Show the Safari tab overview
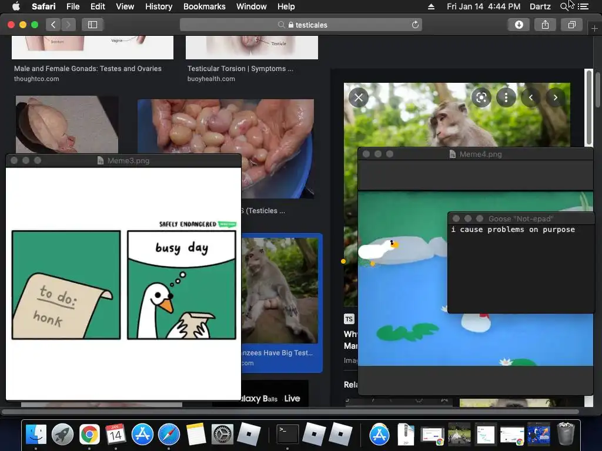This screenshot has width=602, height=451. point(571,25)
